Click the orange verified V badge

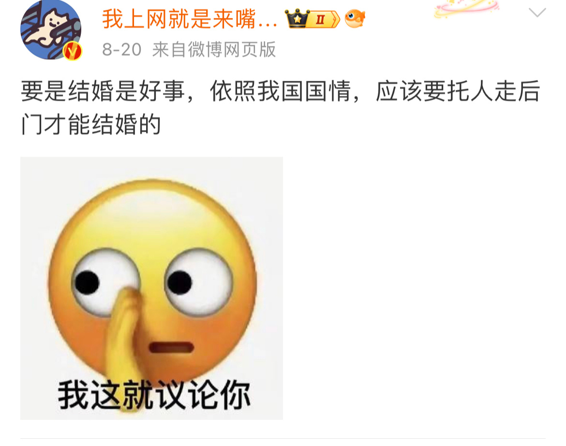click(x=73, y=51)
